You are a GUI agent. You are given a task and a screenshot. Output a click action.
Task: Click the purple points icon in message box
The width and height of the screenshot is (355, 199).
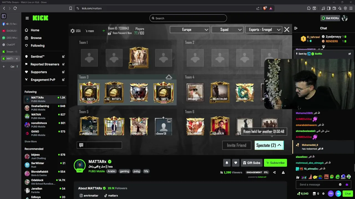click(x=347, y=185)
